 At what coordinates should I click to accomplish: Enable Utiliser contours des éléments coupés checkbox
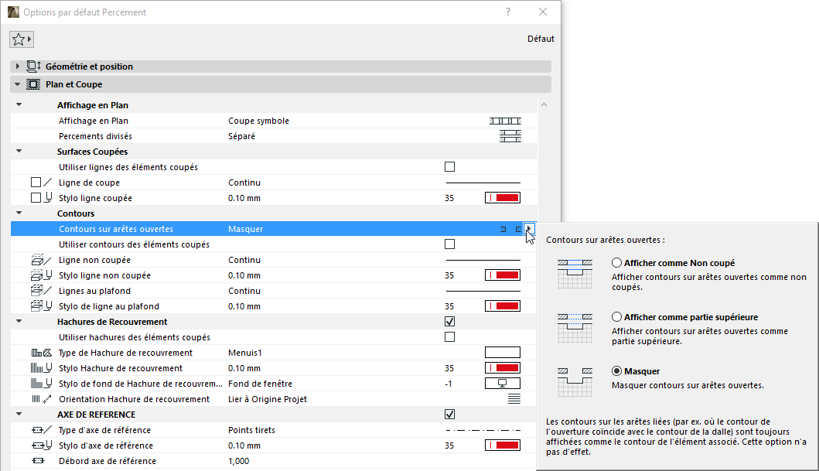click(x=450, y=244)
